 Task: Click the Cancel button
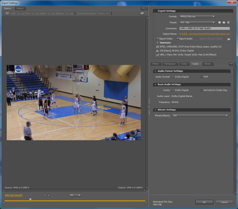(224, 202)
